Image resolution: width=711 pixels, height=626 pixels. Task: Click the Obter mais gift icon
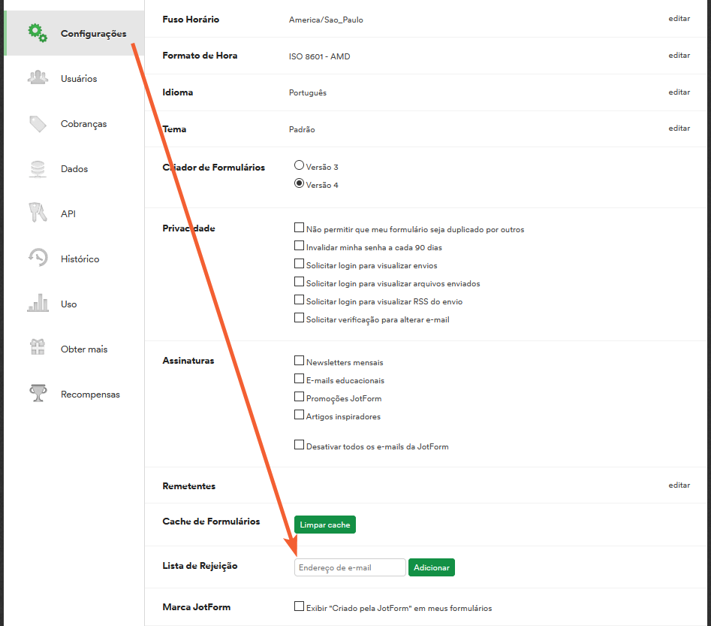click(38, 349)
